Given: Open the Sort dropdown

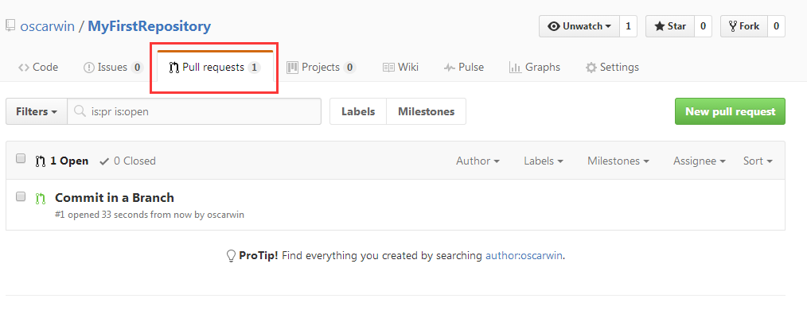Looking at the screenshot, I should 758,161.
